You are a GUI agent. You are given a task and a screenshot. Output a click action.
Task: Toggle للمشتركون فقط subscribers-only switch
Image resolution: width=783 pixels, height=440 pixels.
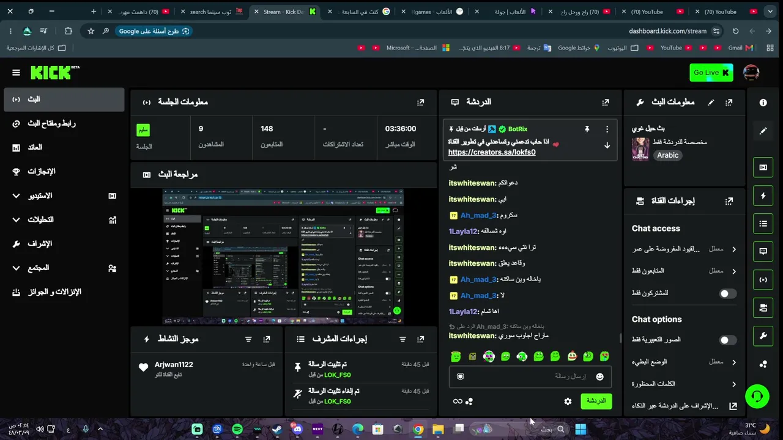click(727, 293)
